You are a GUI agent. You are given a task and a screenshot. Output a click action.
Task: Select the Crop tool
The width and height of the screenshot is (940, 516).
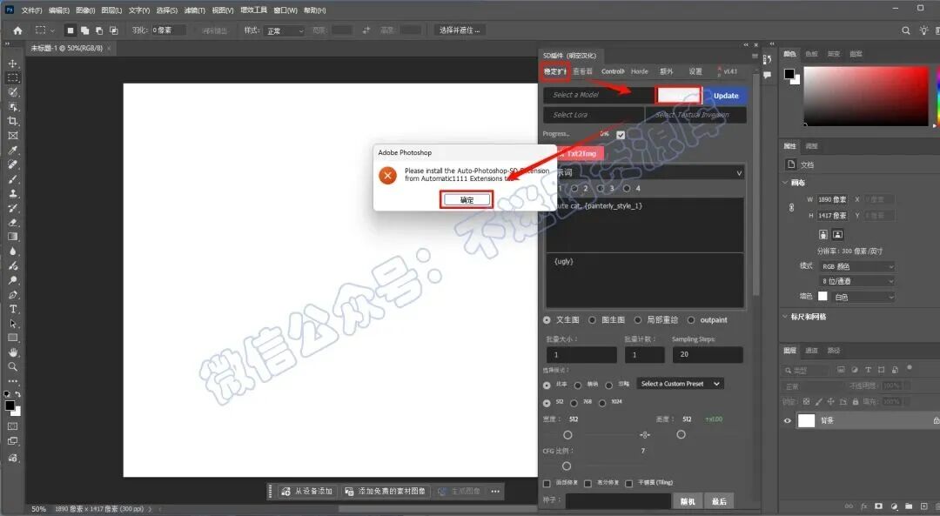pyautogui.click(x=12, y=121)
